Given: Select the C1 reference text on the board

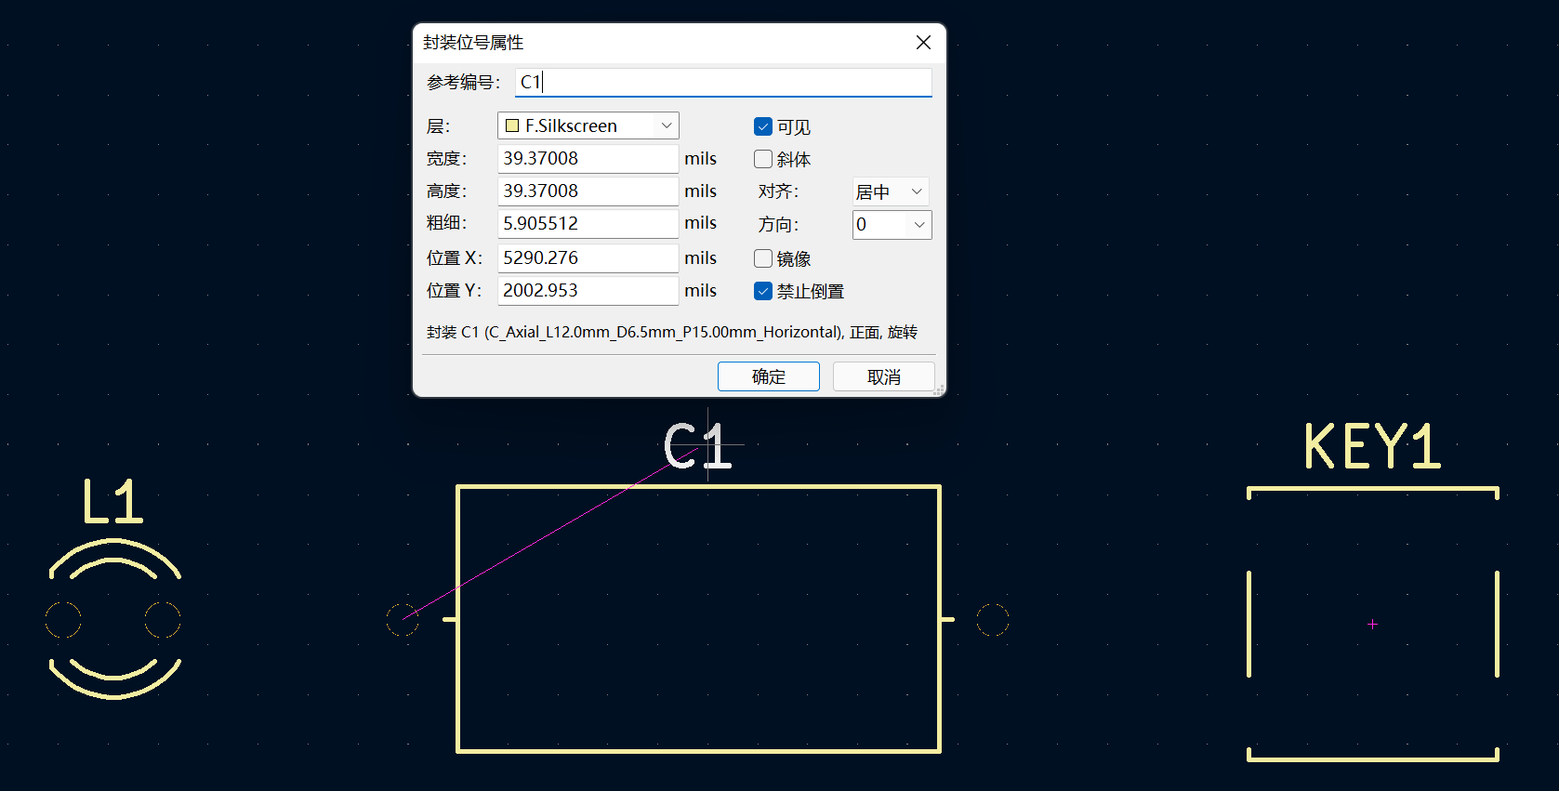Looking at the screenshot, I should [698, 445].
